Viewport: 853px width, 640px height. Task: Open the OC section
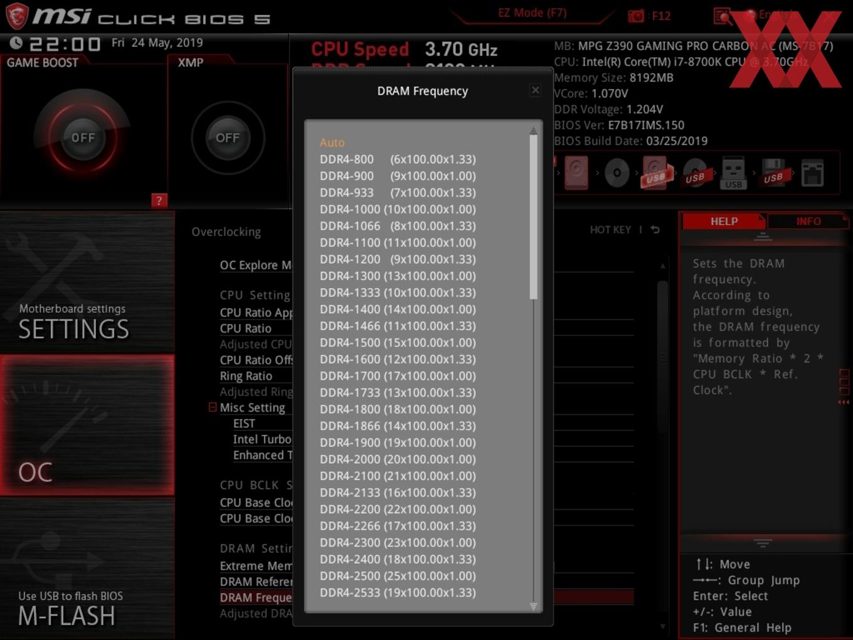(x=87, y=425)
